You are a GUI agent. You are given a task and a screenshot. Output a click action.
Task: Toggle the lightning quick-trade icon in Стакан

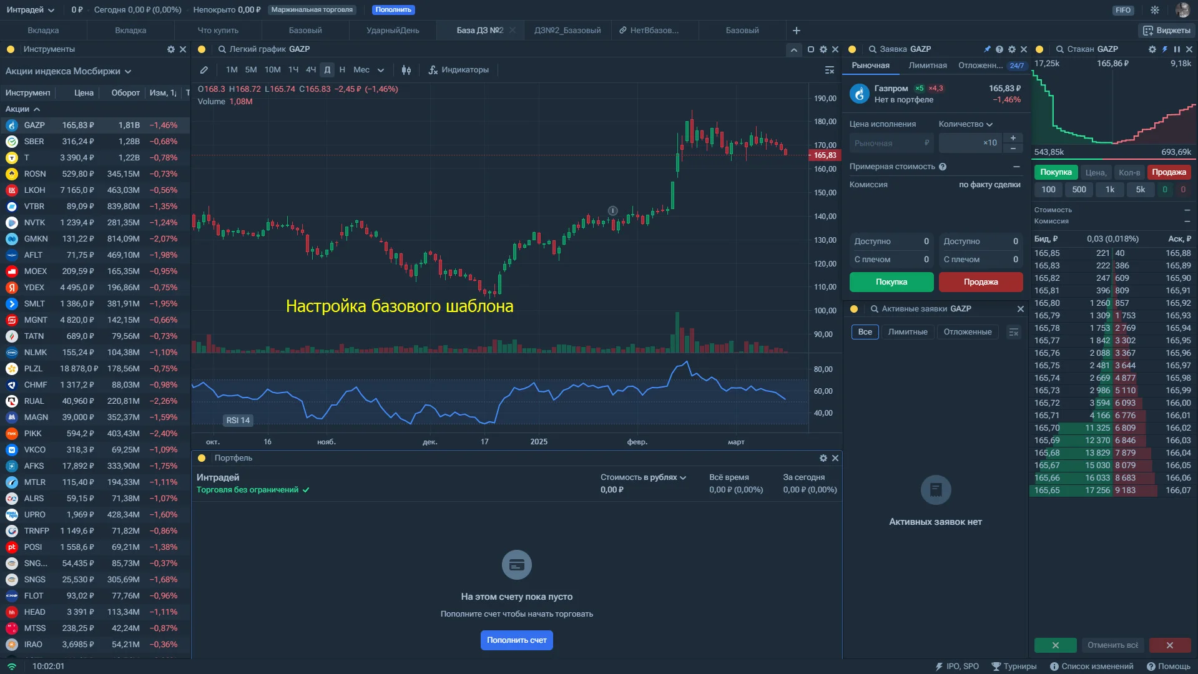(1165, 49)
